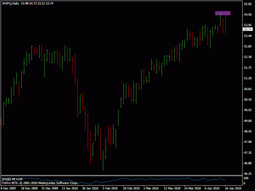Viewport: 255px width, 191px height.
Task: Click the 53.40 price axis label
Action: click(248, 36)
